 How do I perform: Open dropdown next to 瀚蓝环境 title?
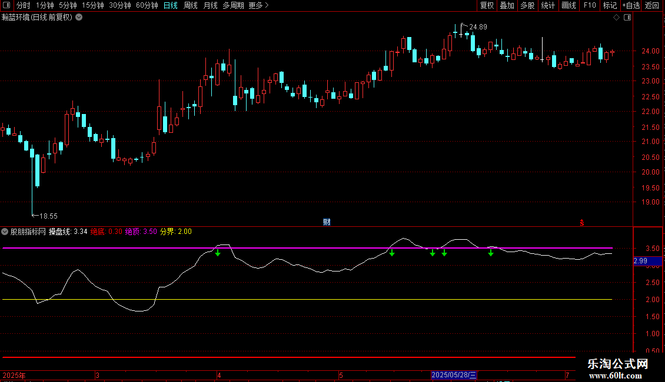pyautogui.click(x=79, y=18)
